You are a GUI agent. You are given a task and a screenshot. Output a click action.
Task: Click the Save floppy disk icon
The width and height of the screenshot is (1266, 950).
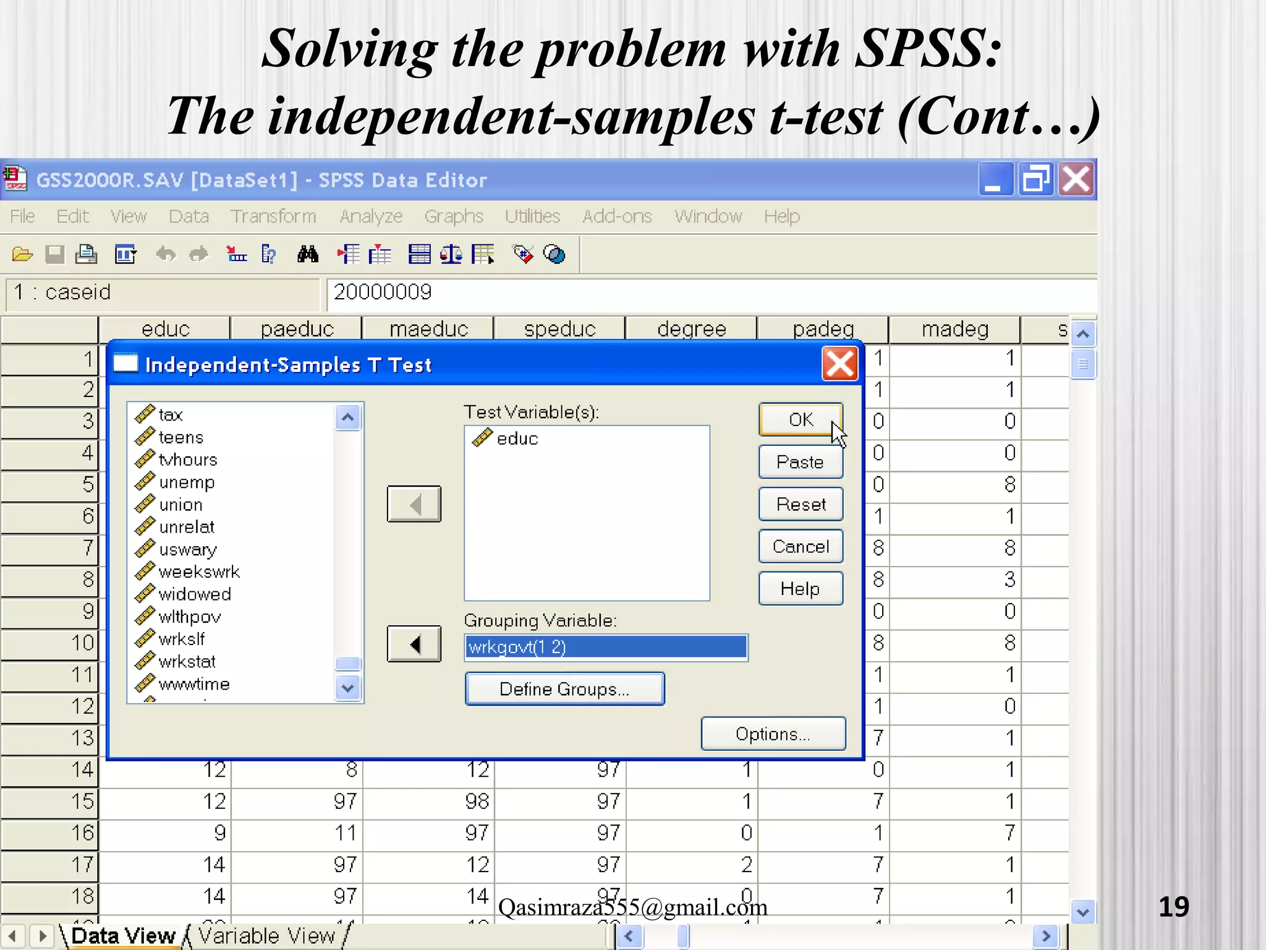[x=55, y=254]
